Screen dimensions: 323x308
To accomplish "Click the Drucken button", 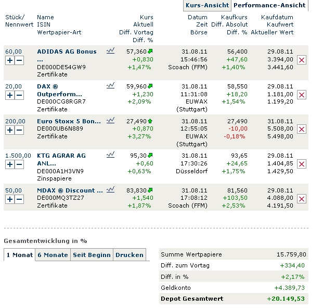I will click(x=129, y=255).
